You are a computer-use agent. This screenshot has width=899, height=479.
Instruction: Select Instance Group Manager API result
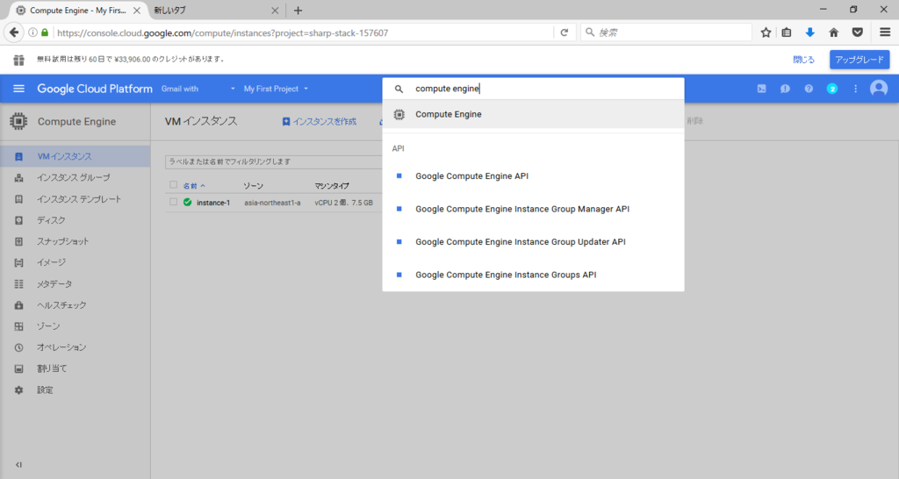click(533, 209)
